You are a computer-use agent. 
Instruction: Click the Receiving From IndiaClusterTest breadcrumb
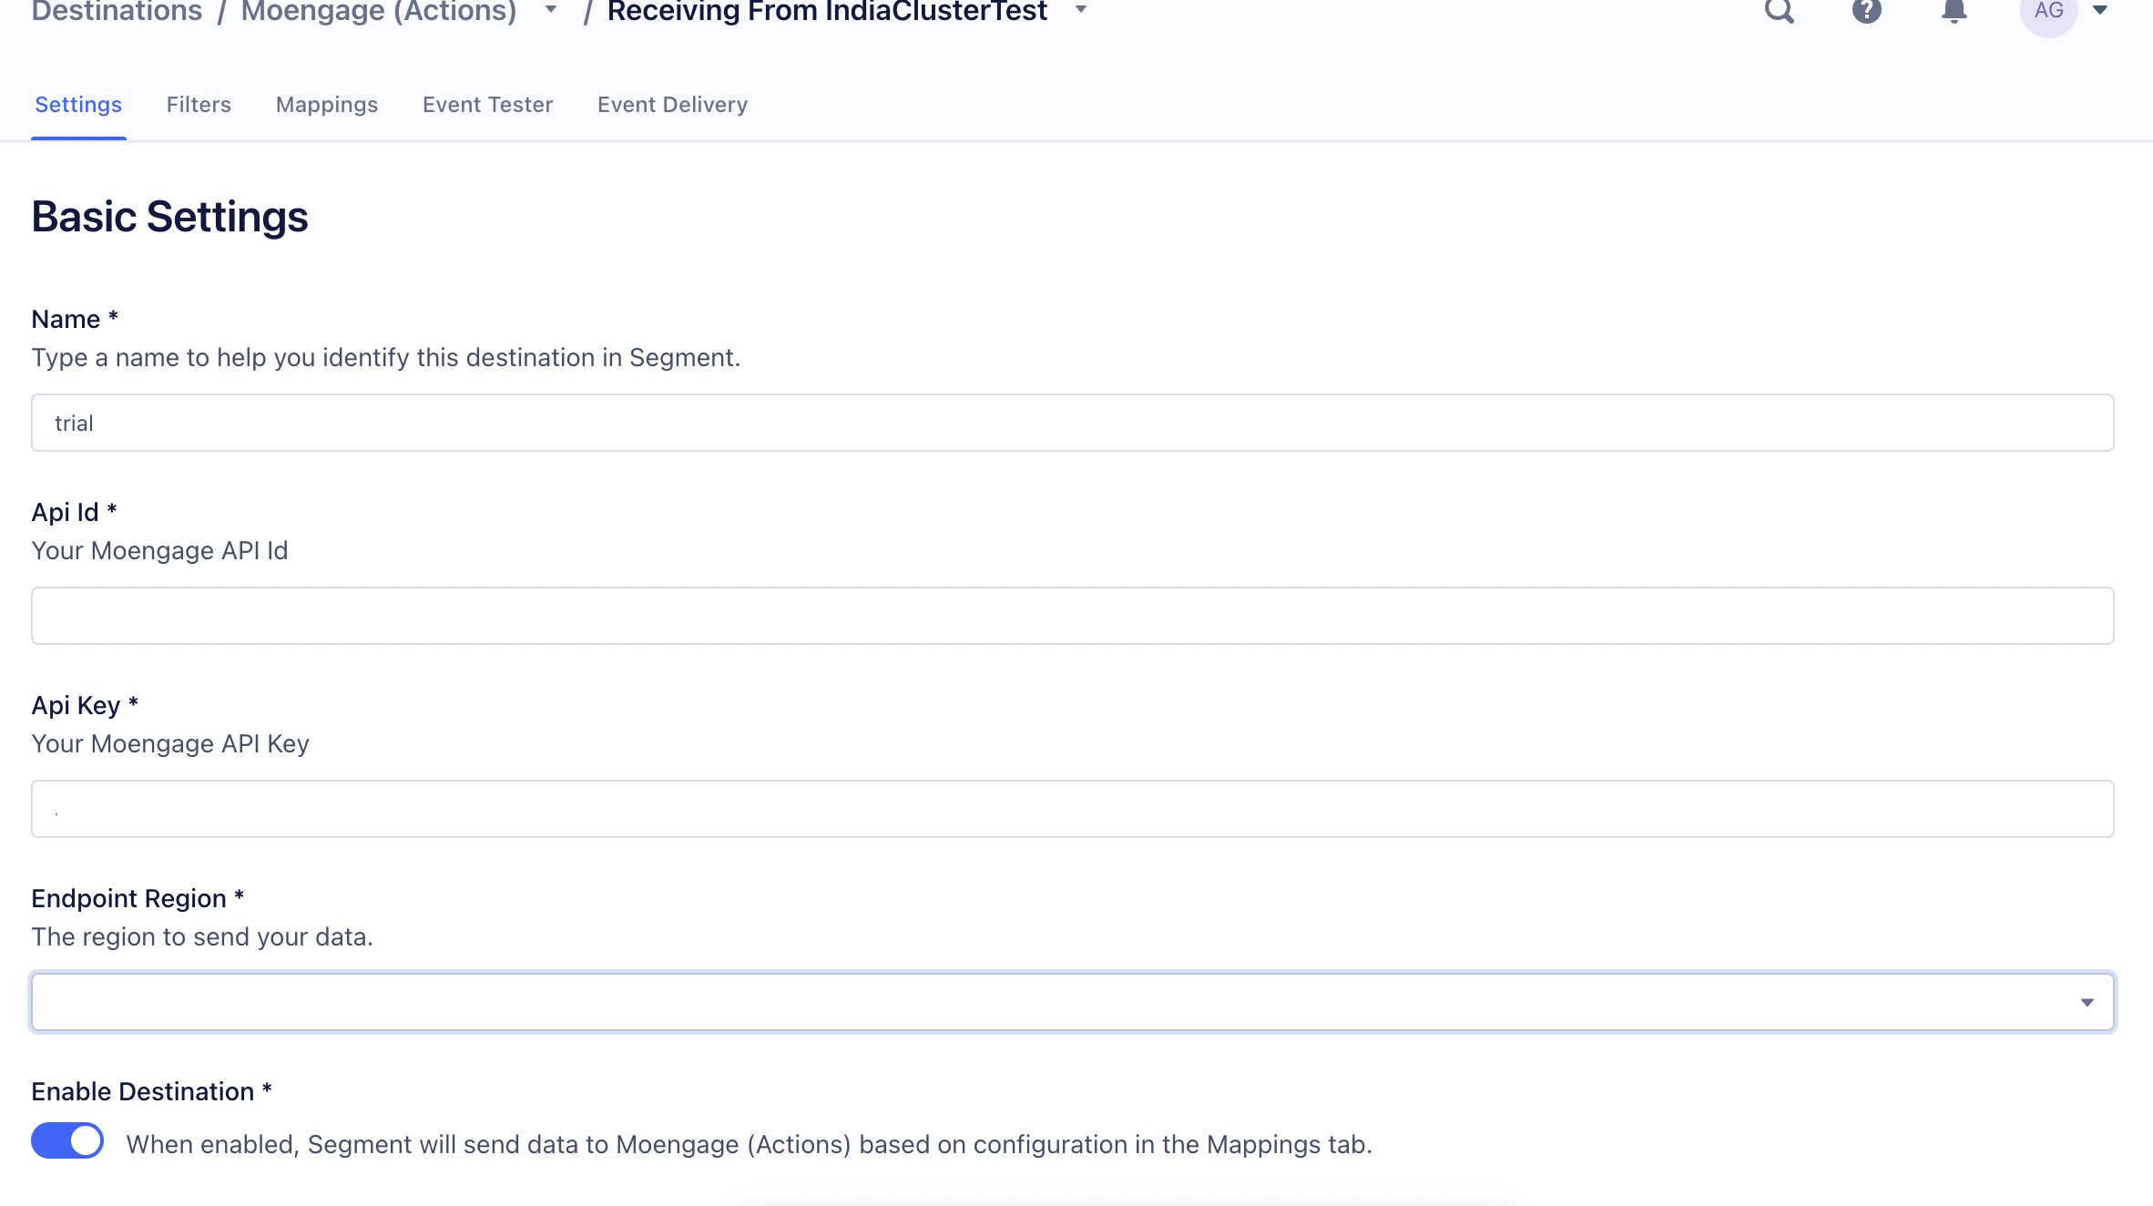point(827,11)
